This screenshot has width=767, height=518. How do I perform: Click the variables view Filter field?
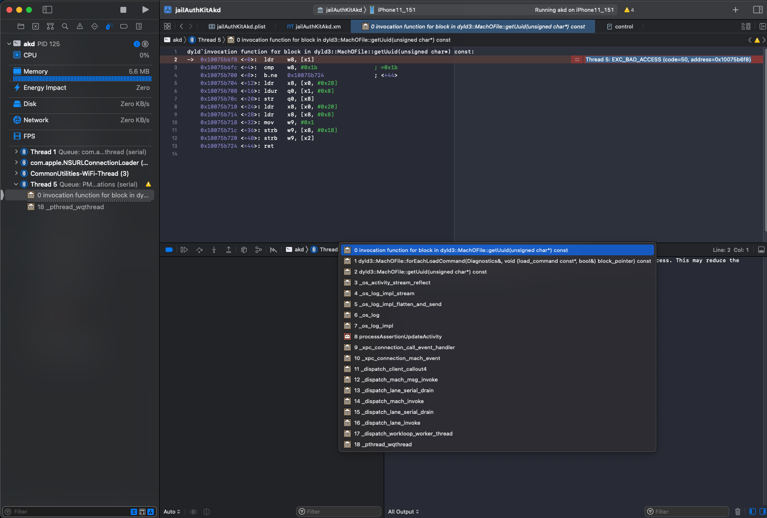point(339,512)
